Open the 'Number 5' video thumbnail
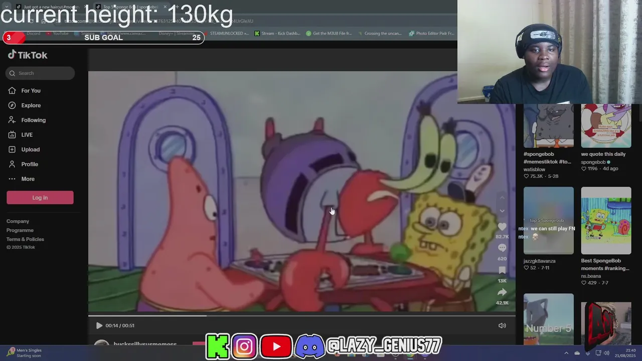The image size is (642, 361). coord(548,319)
